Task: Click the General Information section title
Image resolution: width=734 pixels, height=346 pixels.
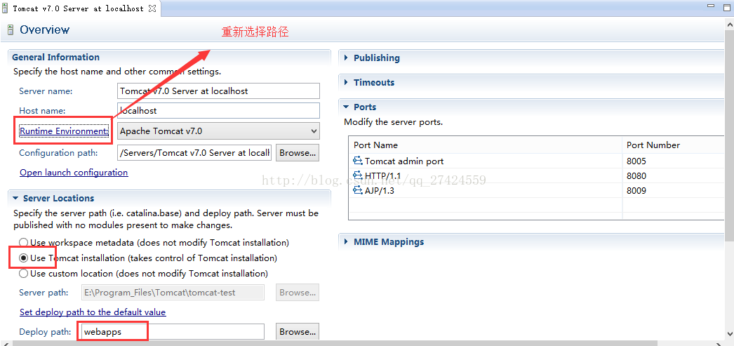Action: 55,57
